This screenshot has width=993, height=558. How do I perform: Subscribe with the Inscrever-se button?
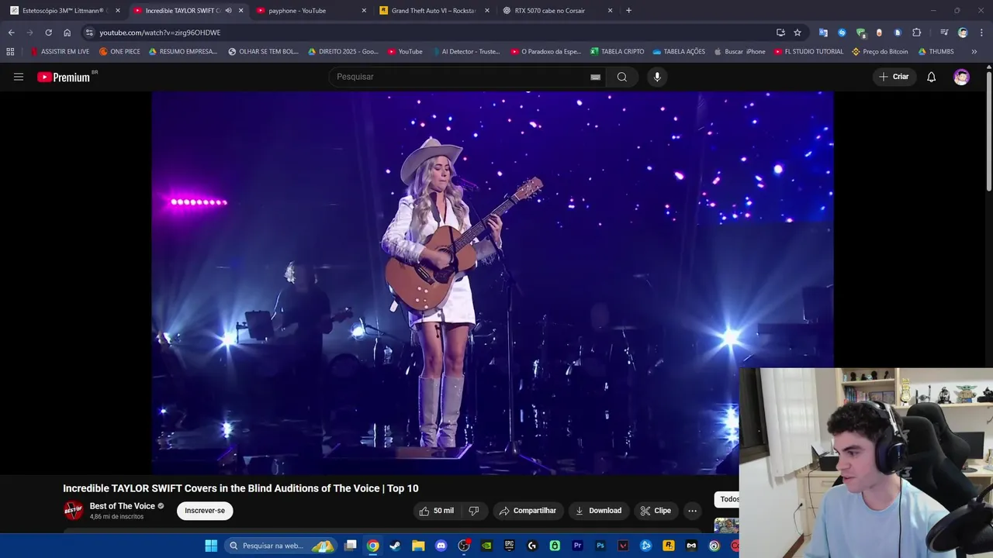click(x=205, y=511)
